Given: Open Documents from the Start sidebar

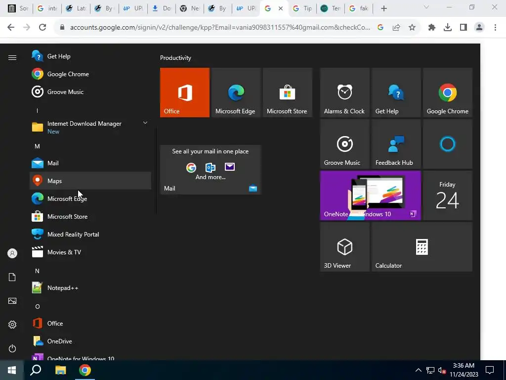Looking at the screenshot, I should [x=12, y=277].
